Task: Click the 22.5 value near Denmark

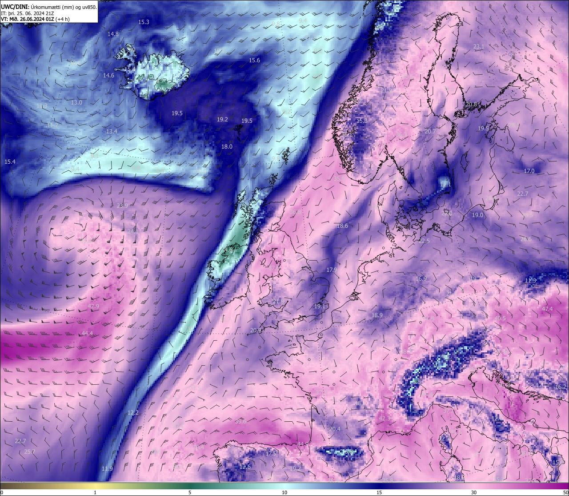Action: [x=424, y=241]
